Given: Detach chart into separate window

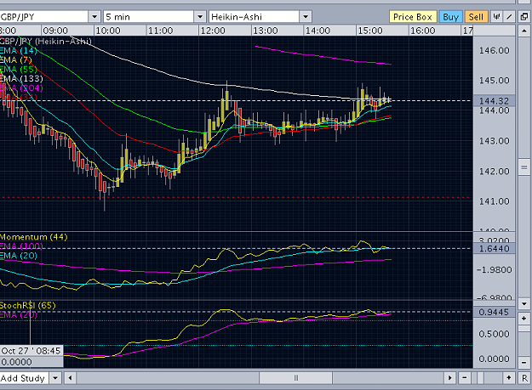Looking at the screenshot, I should pyautogui.click(x=524, y=17).
